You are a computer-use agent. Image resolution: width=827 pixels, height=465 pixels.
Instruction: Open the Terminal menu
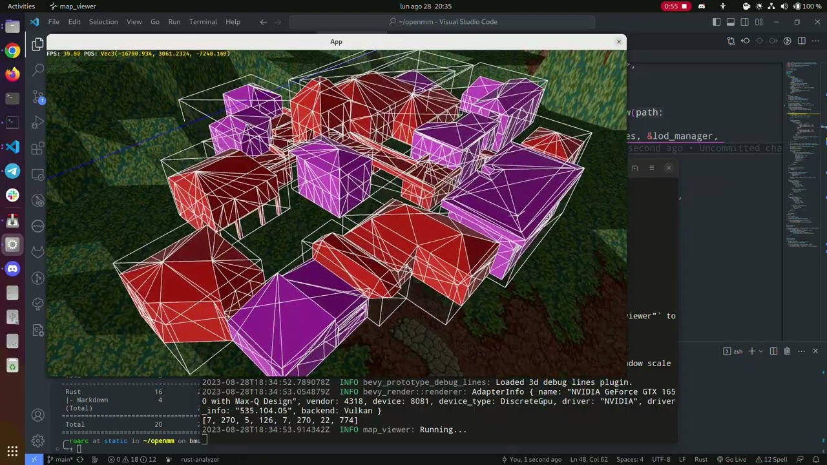tap(203, 22)
